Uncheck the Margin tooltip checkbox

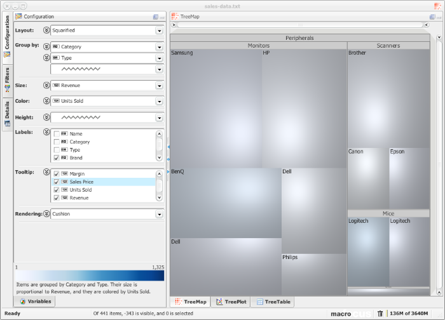(x=57, y=174)
